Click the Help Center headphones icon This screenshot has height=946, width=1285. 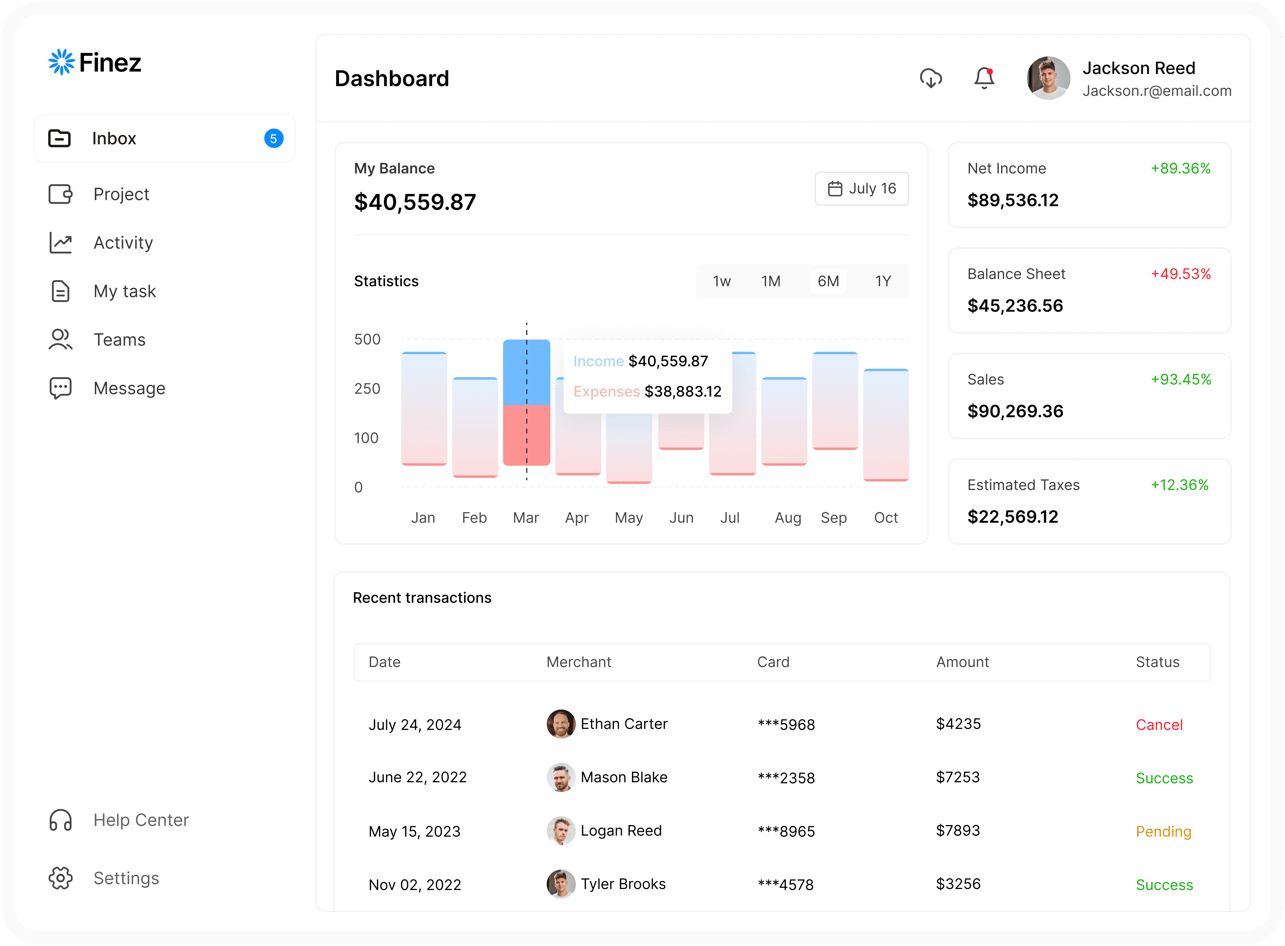click(60, 820)
